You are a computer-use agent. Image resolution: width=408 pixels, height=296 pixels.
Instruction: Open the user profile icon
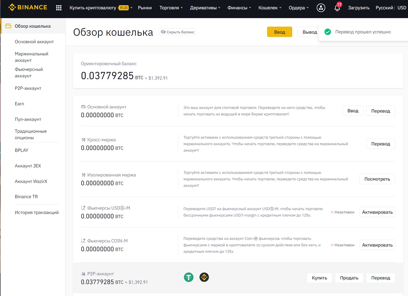pyautogui.click(x=321, y=8)
